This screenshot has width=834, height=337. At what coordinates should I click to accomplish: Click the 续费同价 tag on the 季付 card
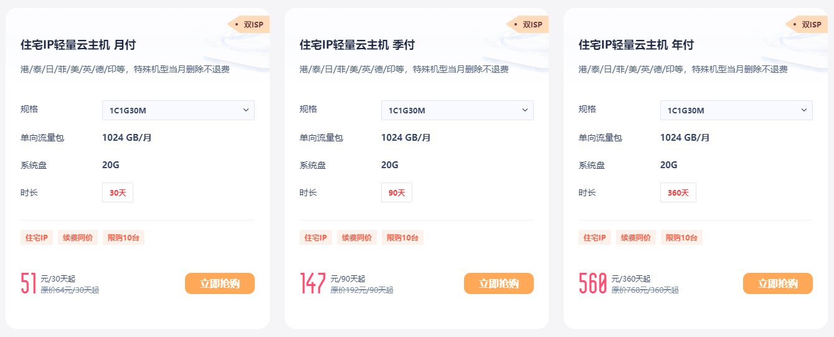pos(357,238)
